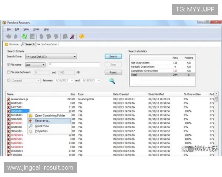This screenshot has width=222, height=177.
Task: Select the sessionstore.js file row
Action: [110, 99]
